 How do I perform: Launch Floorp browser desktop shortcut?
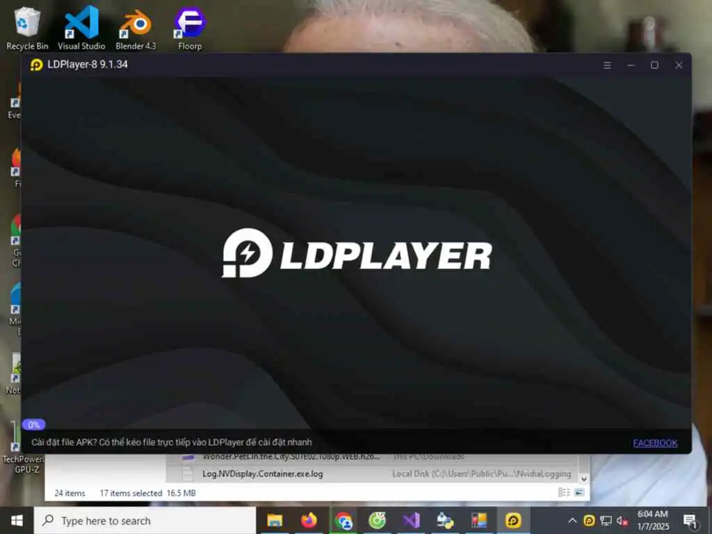pos(190,28)
